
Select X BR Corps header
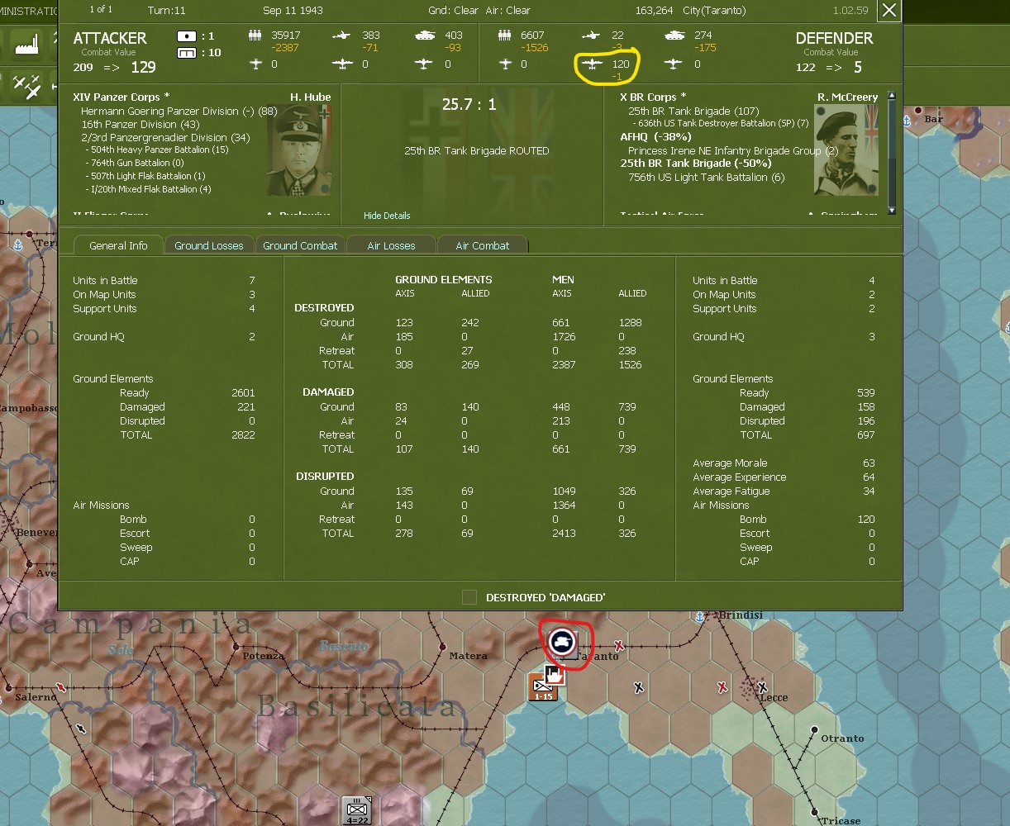[653, 97]
